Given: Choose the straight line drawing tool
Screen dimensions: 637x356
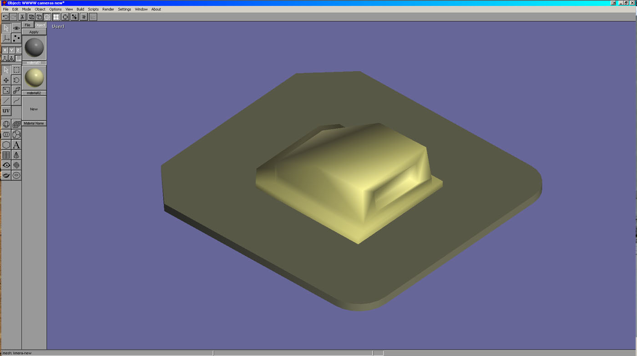Looking at the screenshot, I should tap(6, 100).
